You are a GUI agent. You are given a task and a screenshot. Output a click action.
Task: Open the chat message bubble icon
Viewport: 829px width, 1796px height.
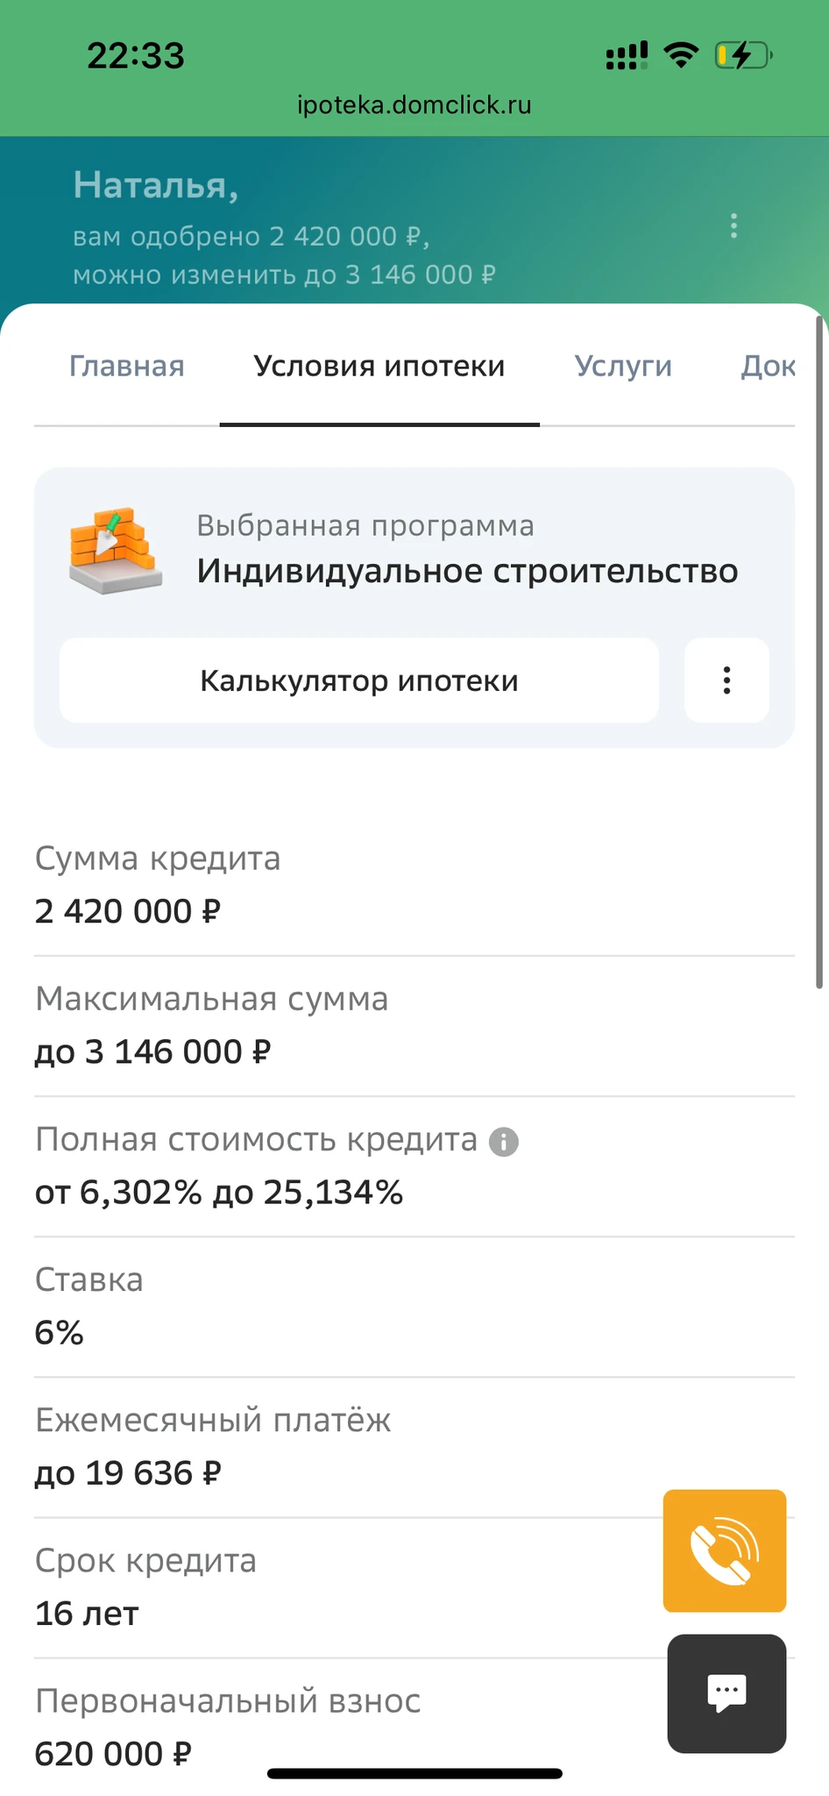(x=726, y=1693)
